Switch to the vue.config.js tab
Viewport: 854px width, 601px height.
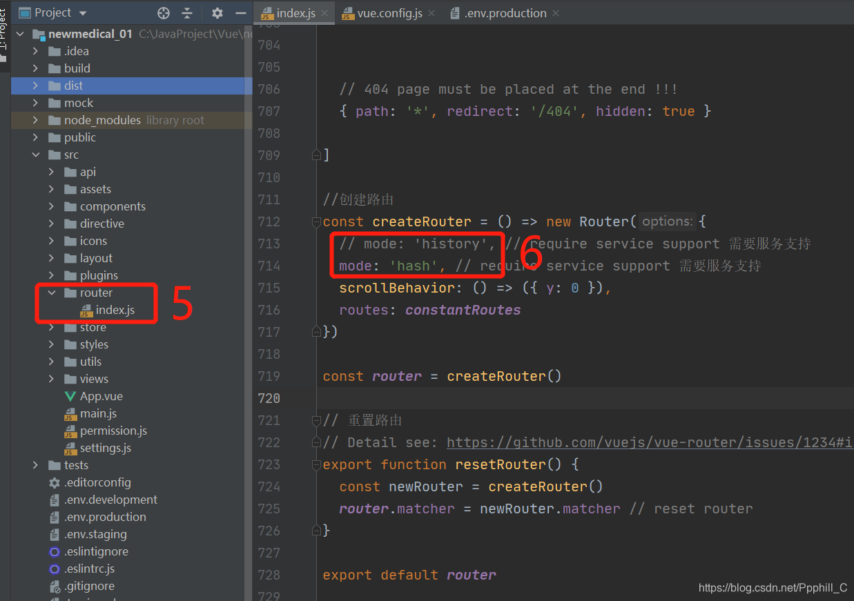389,13
